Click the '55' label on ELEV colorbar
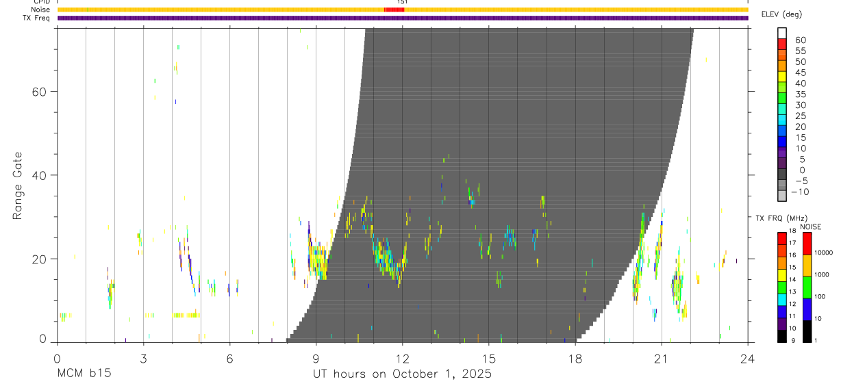This screenshot has height=388, width=841. coord(801,51)
